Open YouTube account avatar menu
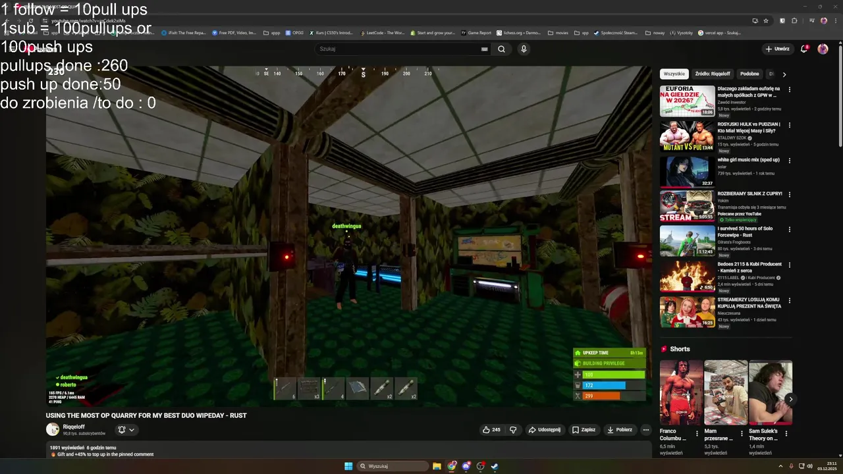 click(823, 49)
